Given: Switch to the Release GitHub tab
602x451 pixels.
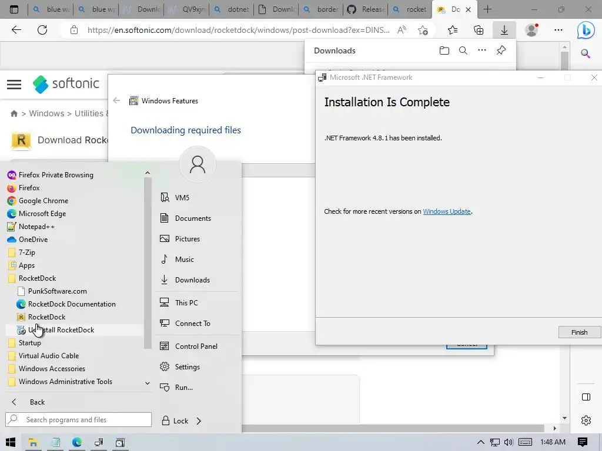Looking at the screenshot, I should pos(366,9).
